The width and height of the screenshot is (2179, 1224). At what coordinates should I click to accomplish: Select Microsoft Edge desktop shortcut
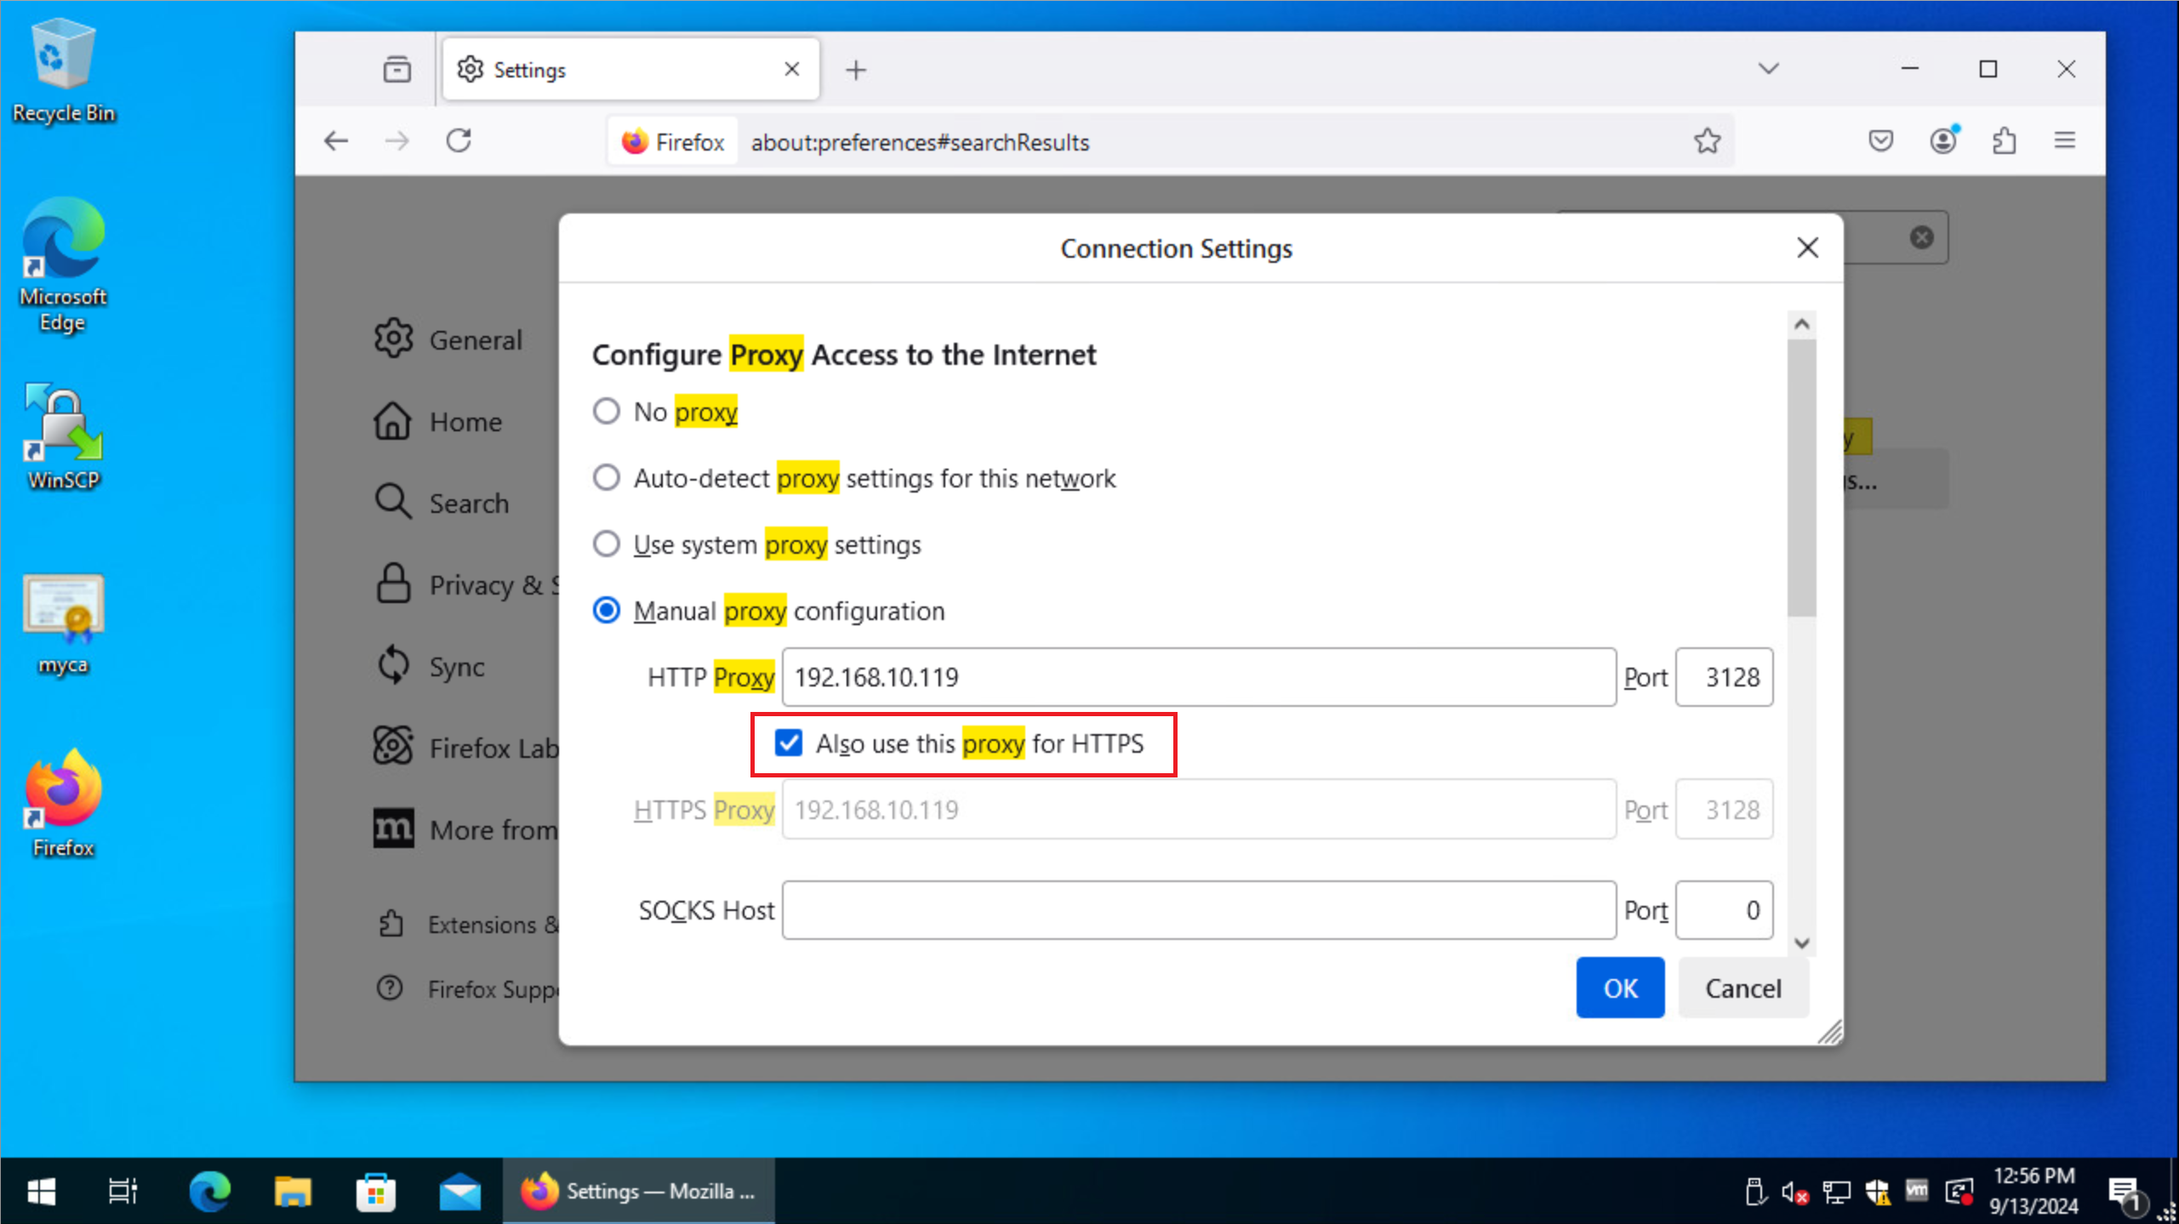[x=64, y=265]
